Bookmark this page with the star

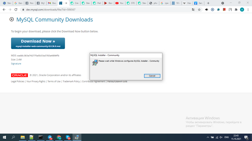pyautogui.click(x=199, y=9)
